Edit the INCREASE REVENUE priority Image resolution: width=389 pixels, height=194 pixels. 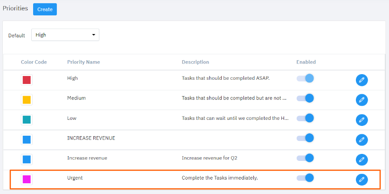tap(361, 139)
